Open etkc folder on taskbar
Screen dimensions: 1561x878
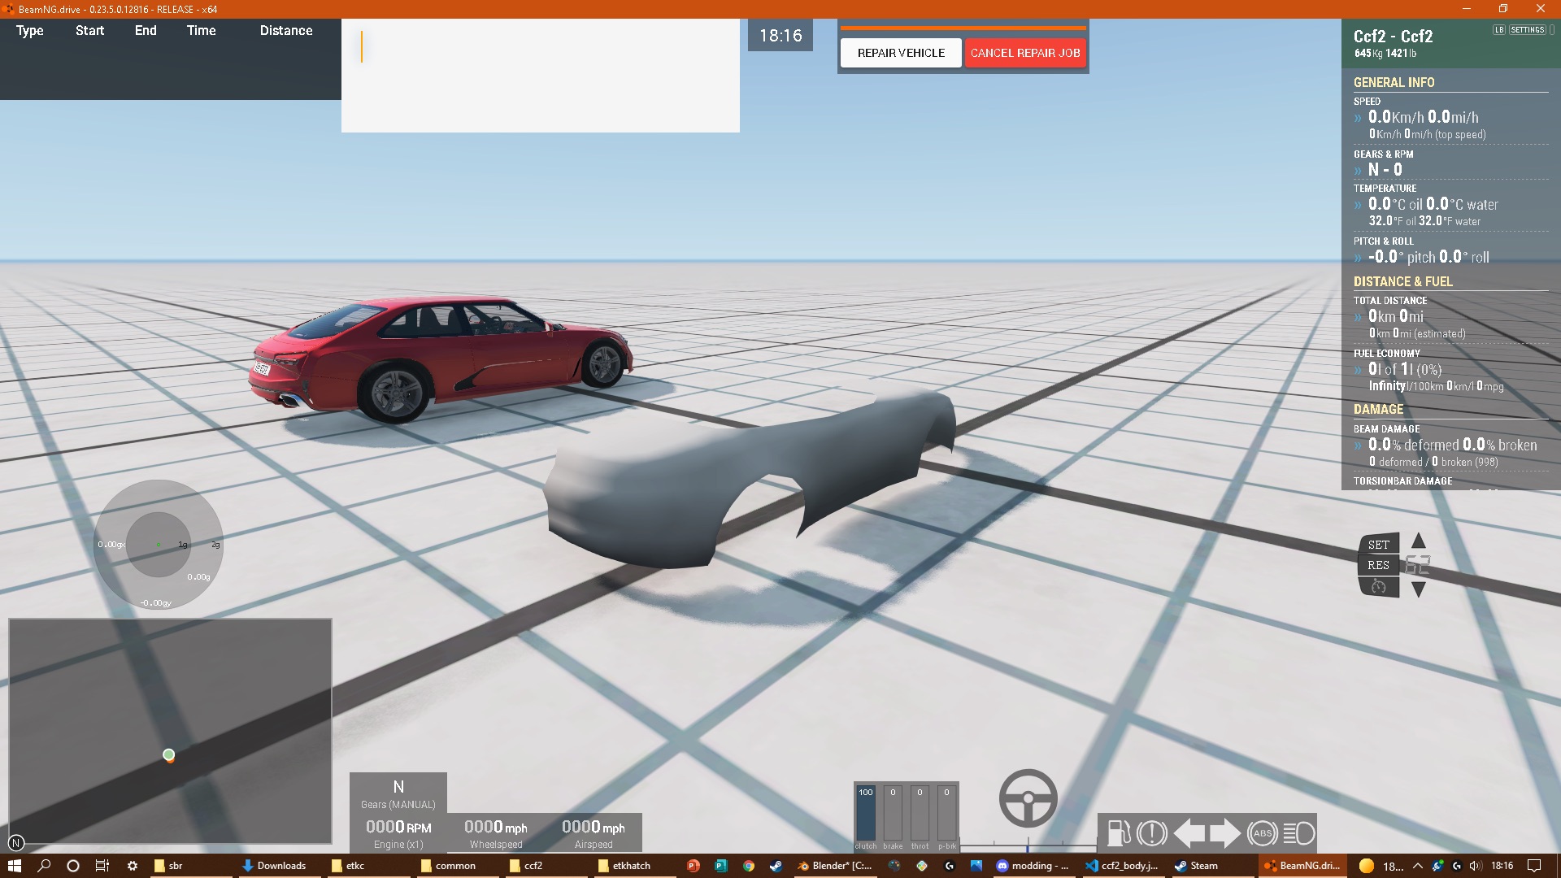point(367,866)
